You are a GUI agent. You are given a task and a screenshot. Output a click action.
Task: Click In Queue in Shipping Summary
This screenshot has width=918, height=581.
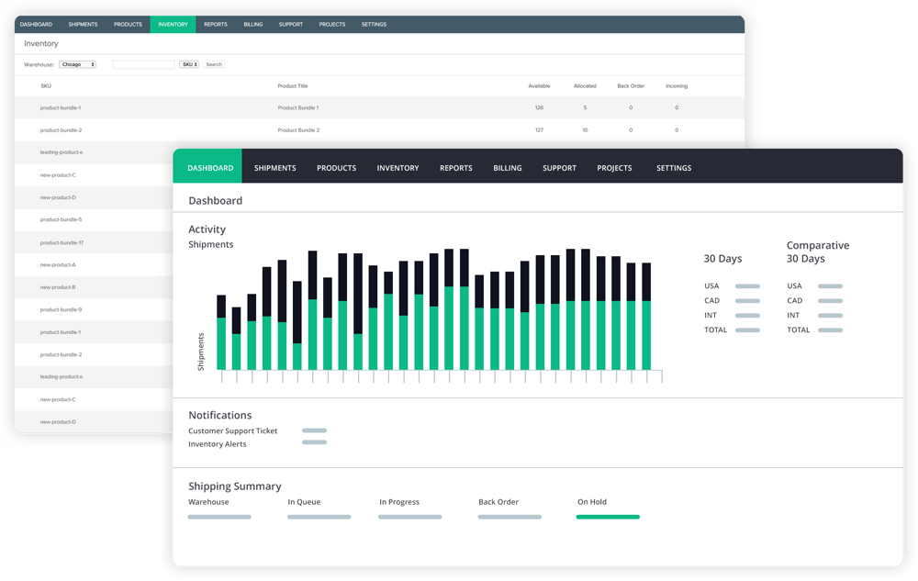pos(304,502)
